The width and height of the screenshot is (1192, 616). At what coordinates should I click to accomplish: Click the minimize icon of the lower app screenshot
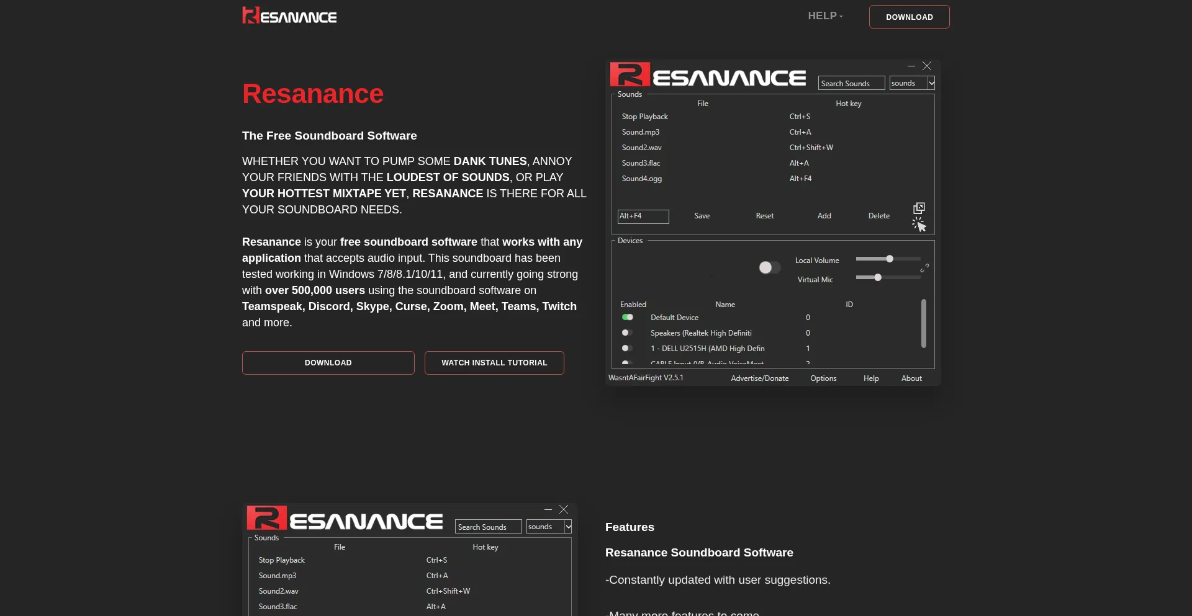pyautogui.click(x=548, y=509)
